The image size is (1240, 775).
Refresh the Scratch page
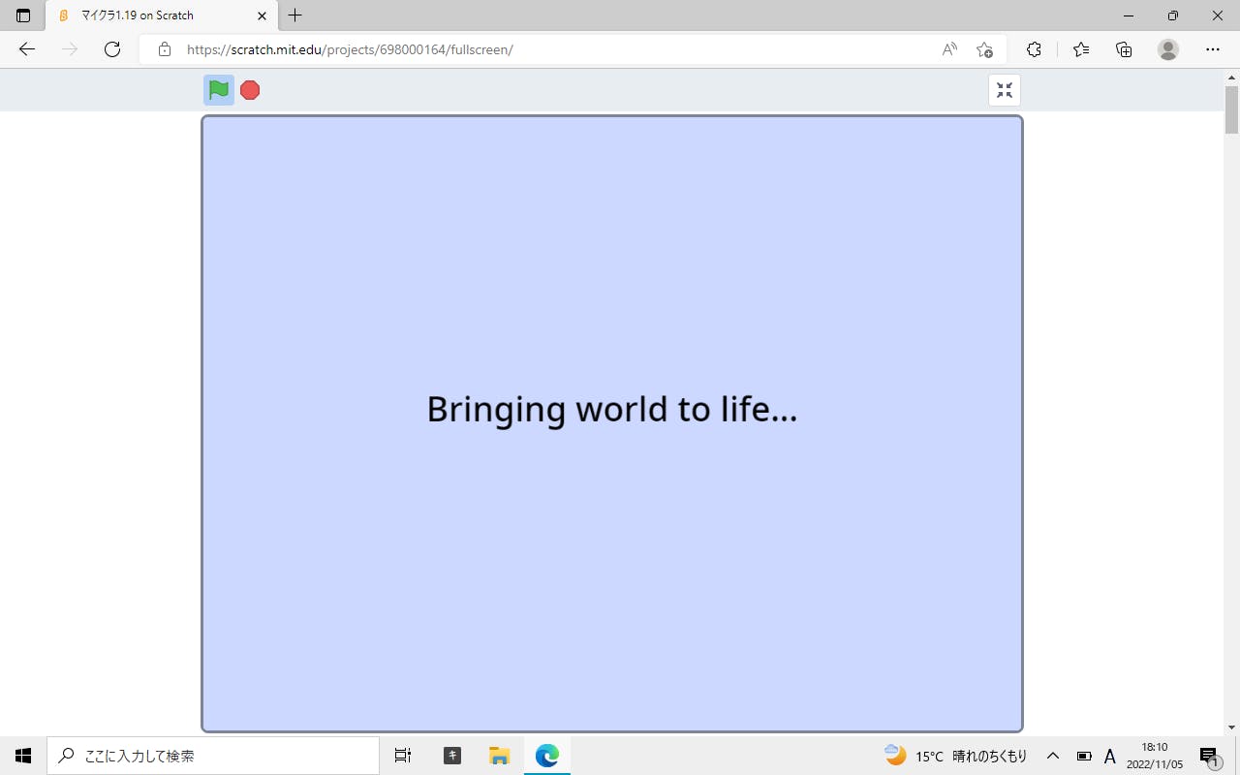(x=112, y=49)
